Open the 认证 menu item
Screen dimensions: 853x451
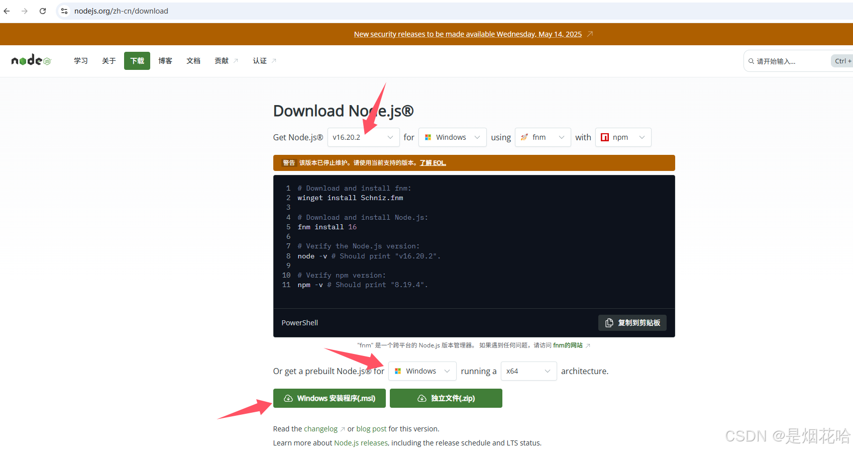264,61
